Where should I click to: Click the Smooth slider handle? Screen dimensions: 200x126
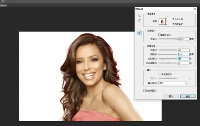point(162,50)
